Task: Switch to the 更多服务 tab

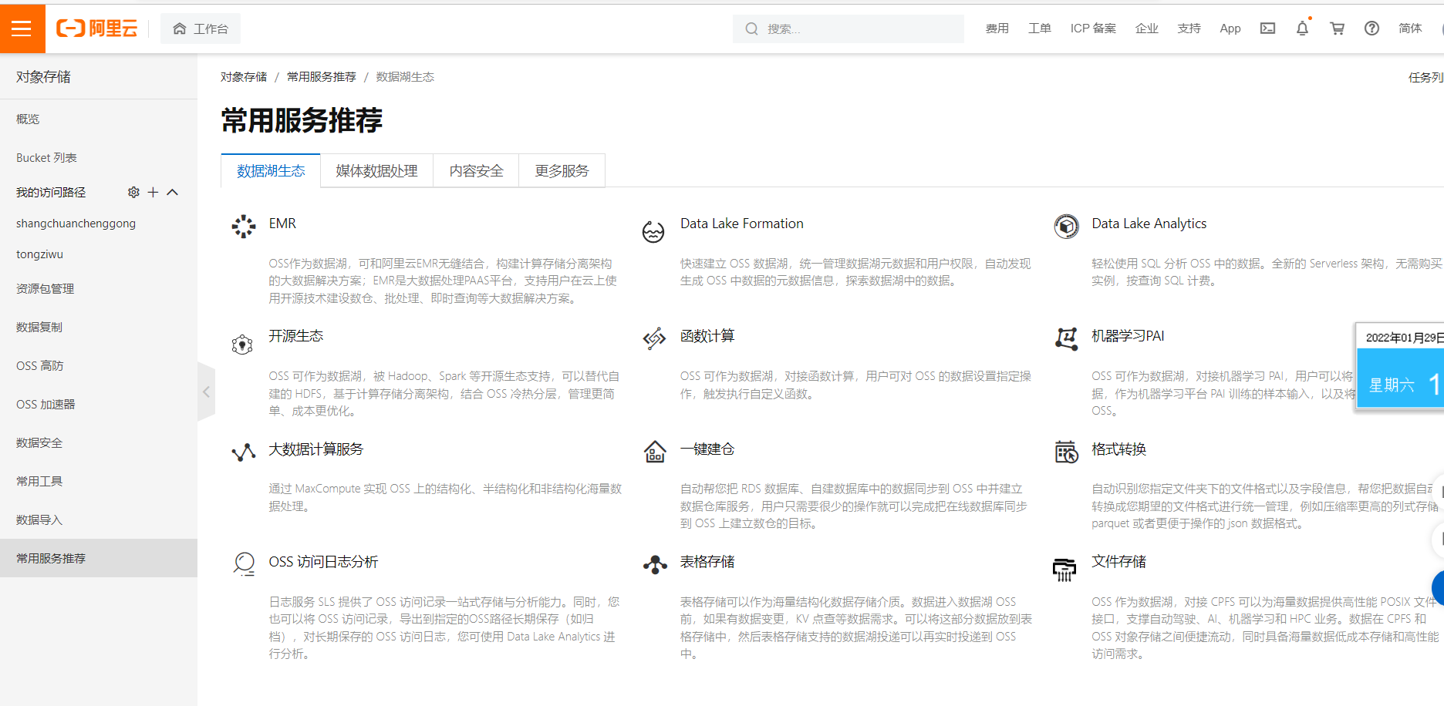Action: (562, 170)
